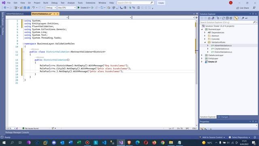Expand the Concrete folder
Image resolution: width=259 pixels, height=146 pixels.
pos(205,39)
